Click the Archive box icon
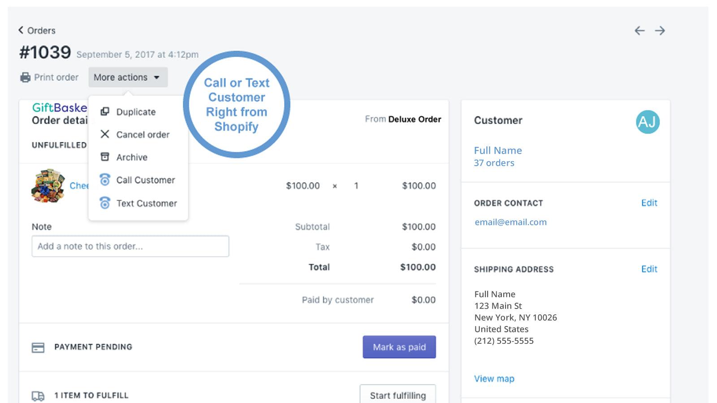 point(105,157)
